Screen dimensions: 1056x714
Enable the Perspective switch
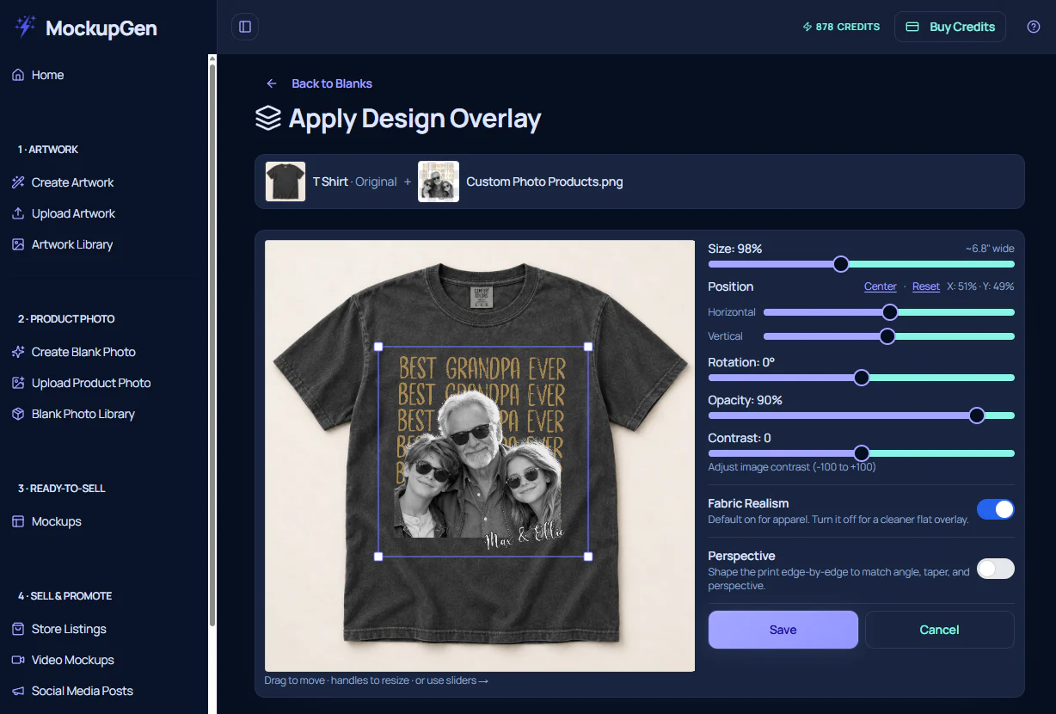pyautogui.click(x=996, y=569)
